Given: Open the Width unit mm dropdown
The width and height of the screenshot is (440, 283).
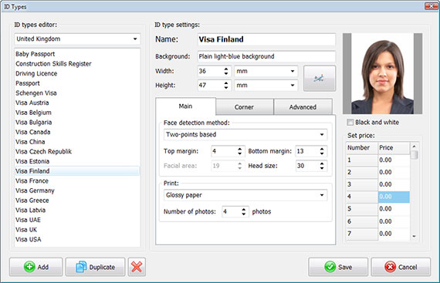Looking at the screenshot, I should 266,71.
